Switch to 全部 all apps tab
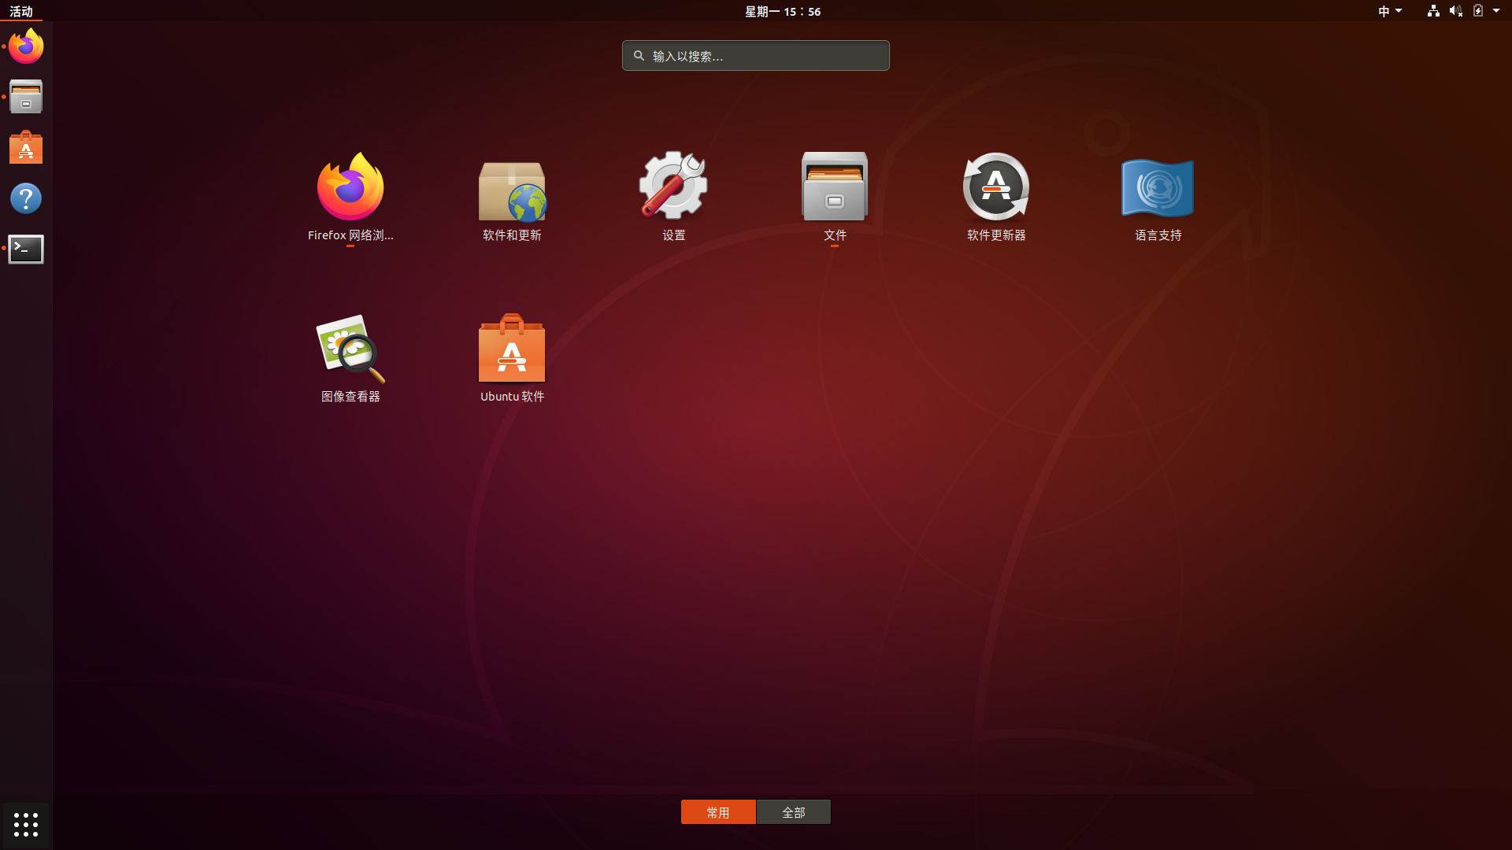The image size is (1512, 850). (794, 812)
